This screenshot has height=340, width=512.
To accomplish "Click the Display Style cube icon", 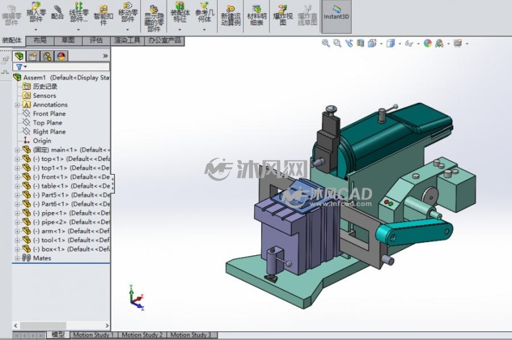I will coord(390,43).
